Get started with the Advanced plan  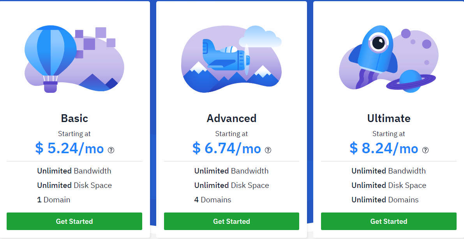pyautogui.click(x=231, y=221)
